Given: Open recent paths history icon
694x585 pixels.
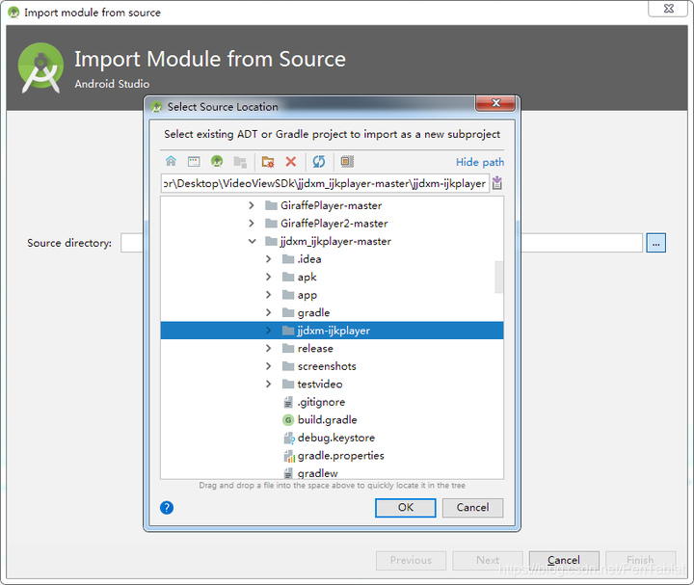Looking at the screenshot, I should (496, 183).
